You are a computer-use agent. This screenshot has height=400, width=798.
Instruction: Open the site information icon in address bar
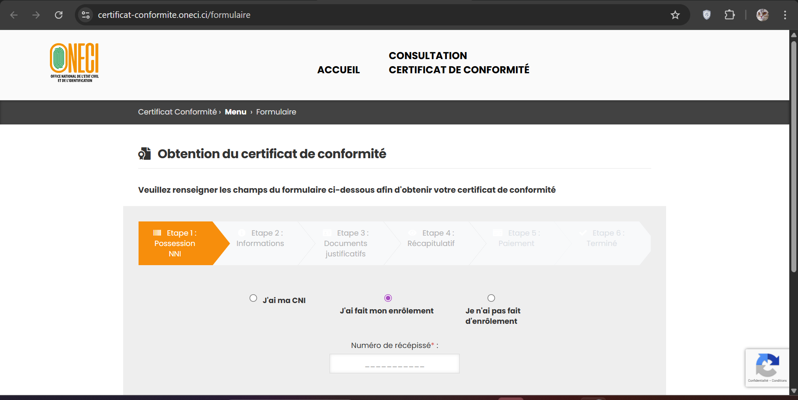pyautogui.click(x=86, y=15)
